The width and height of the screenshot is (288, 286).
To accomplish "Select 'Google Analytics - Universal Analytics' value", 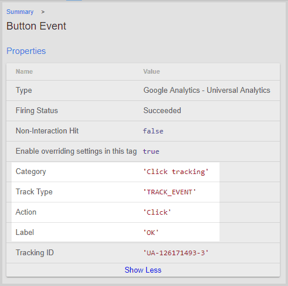I will pos(207,90).
